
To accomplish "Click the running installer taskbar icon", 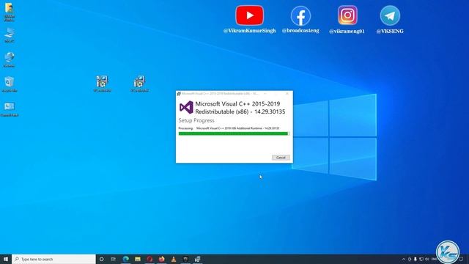I will 197,259.
